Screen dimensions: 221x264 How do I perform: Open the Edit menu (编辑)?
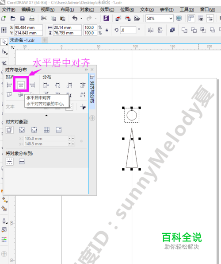(28, 10)
